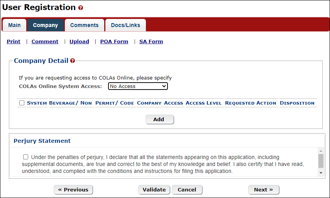This screenshot has width=330, height=198.
Task: Click the Validate button
Action: [x=154, y=190]
